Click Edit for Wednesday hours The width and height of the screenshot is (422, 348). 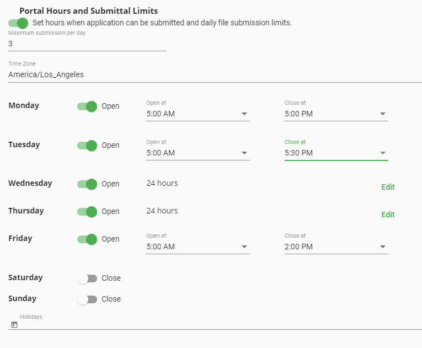tap(388, 187)
